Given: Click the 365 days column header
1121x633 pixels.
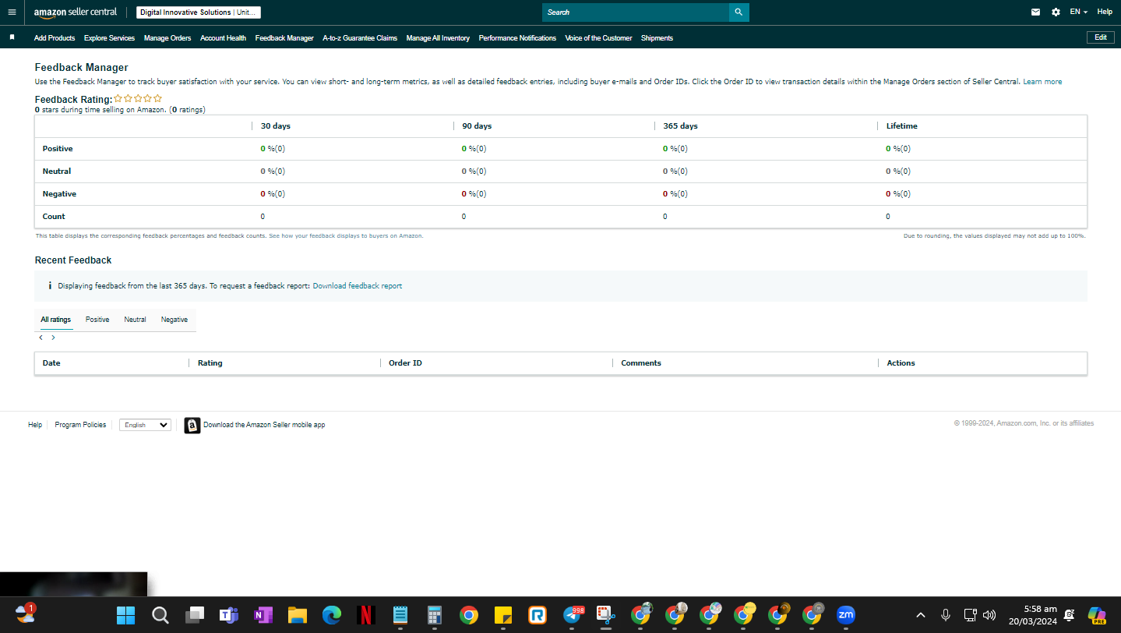Looking at the screenshot, I should pyautogui.click(x=681, y=126).
